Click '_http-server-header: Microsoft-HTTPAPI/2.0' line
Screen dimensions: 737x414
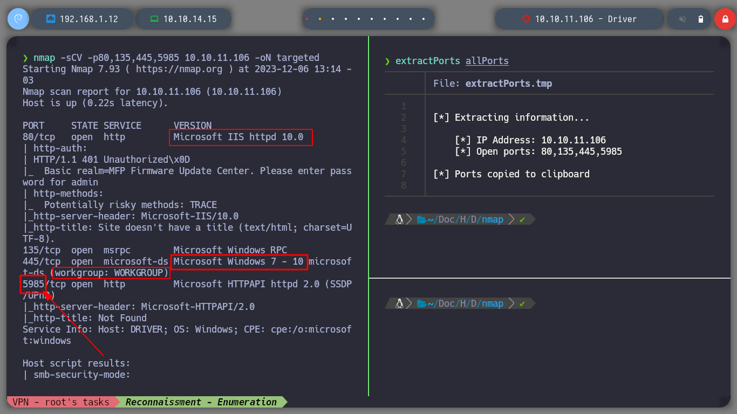coord(139,307)
